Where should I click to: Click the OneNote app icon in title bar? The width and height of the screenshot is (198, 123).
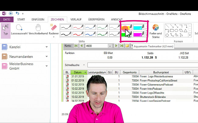(x=4, y=13)
